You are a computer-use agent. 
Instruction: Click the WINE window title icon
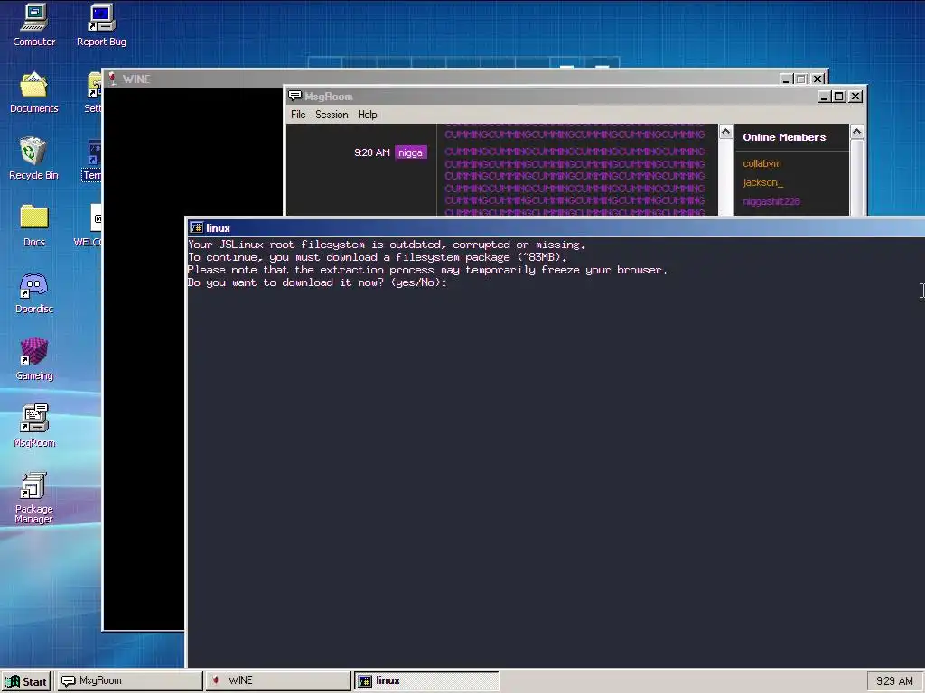pyautogui.click(x=112, y=79)
